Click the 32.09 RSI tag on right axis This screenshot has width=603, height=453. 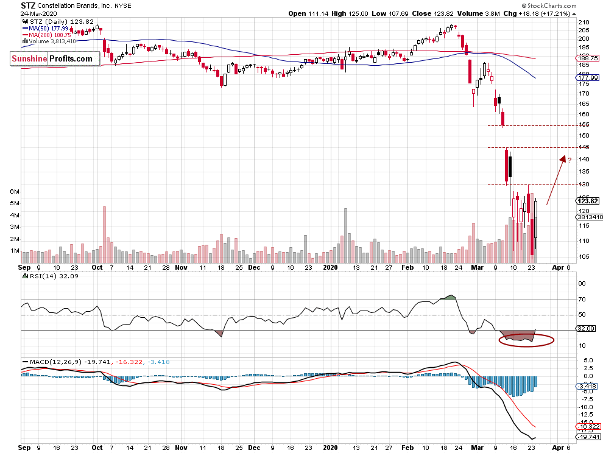click(586, 328)
